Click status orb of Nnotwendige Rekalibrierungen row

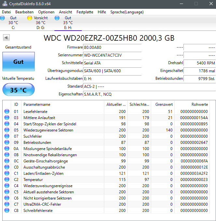[x=7, y=155]
